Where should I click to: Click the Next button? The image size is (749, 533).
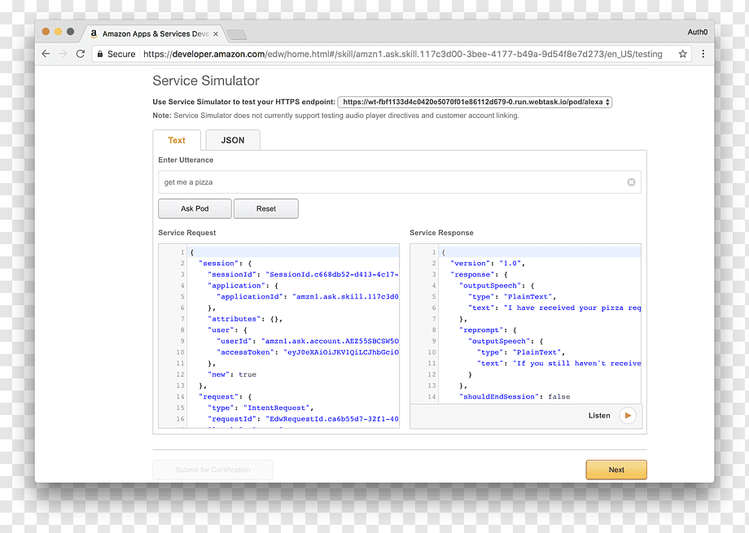(616, 470)
